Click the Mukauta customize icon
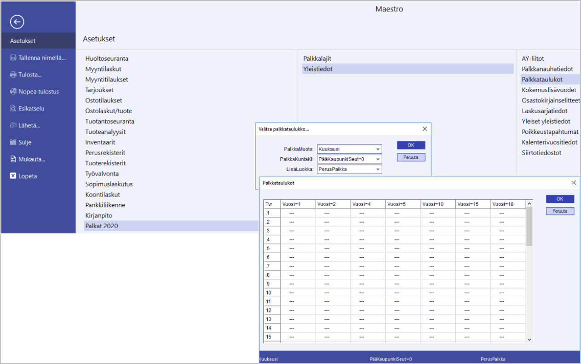This screenshot has width=581, height=364. [13, 159]
